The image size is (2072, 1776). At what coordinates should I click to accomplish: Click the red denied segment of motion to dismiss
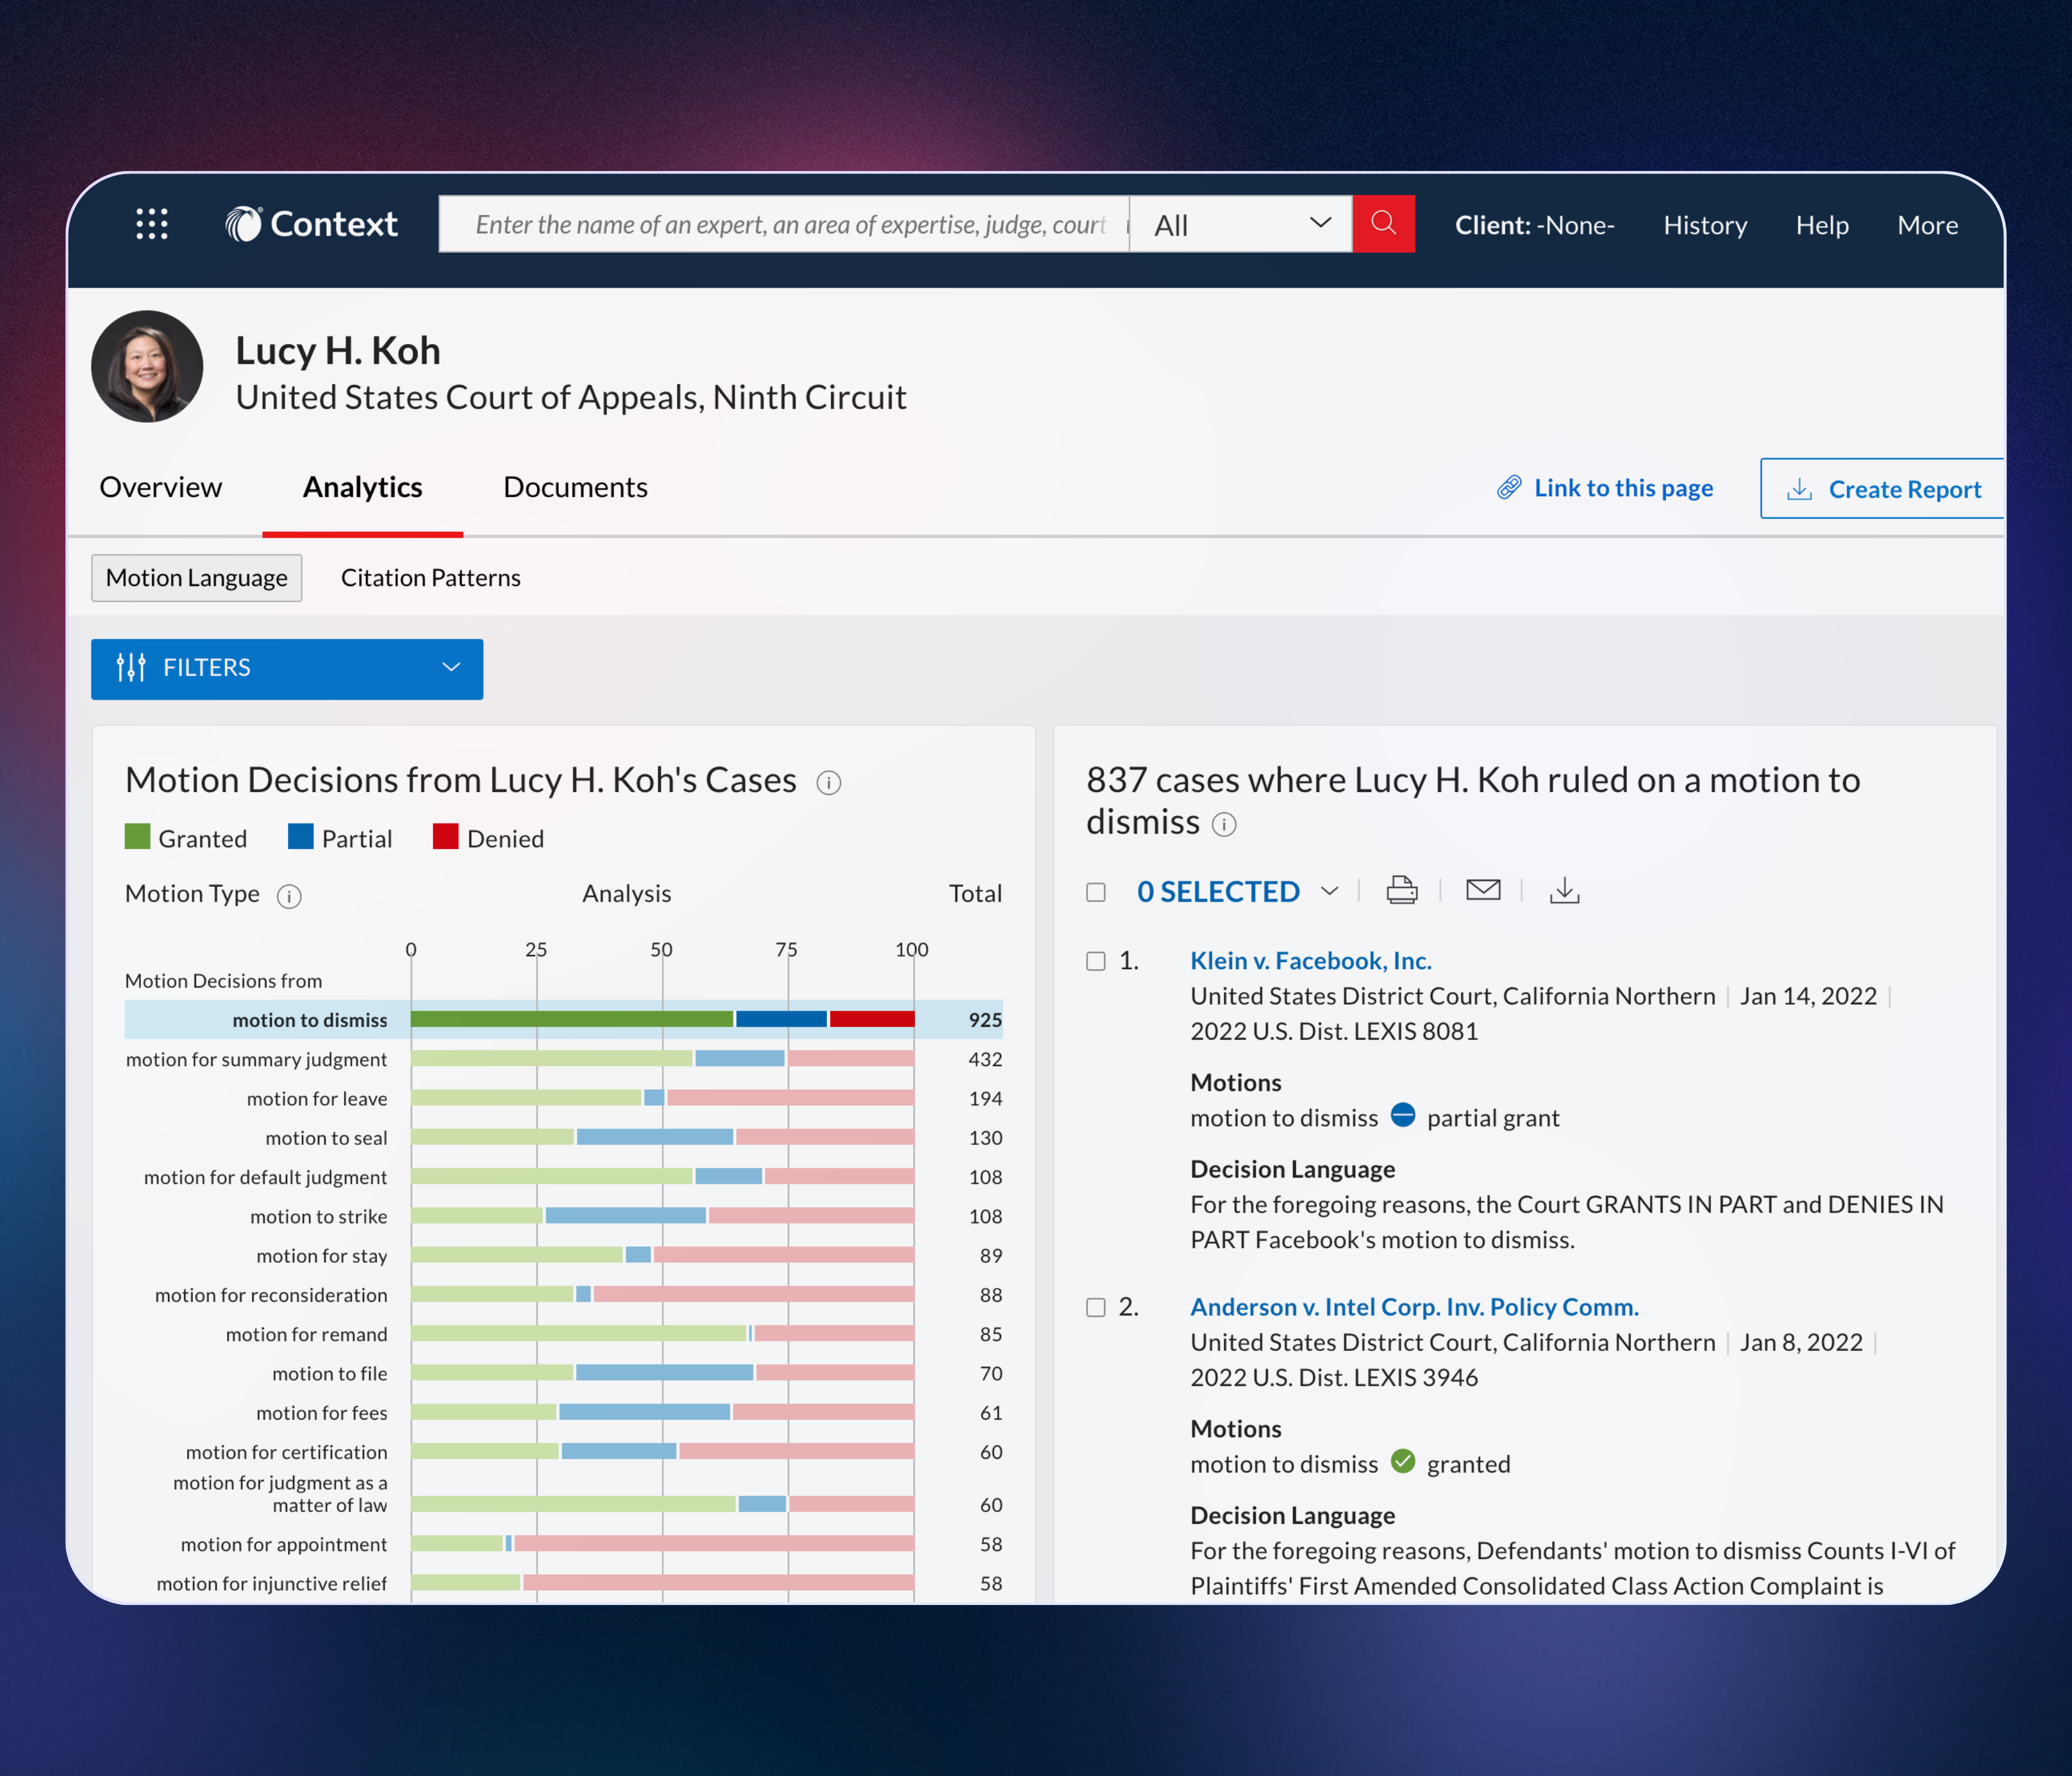(872, 1019)
